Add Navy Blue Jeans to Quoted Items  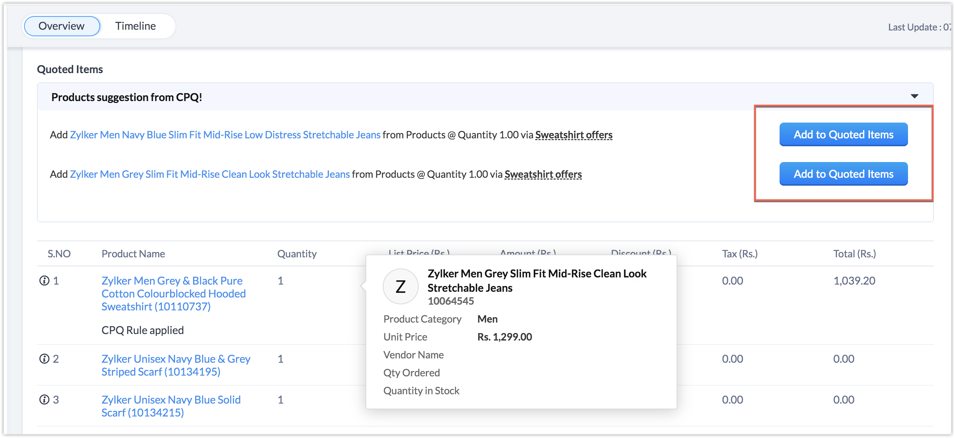(843, 134)
